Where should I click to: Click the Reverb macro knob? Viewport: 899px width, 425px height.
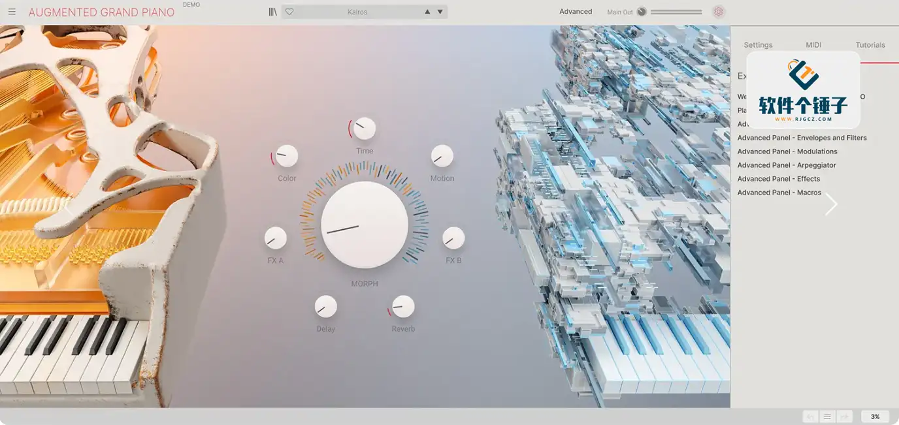tap(403, 307)
